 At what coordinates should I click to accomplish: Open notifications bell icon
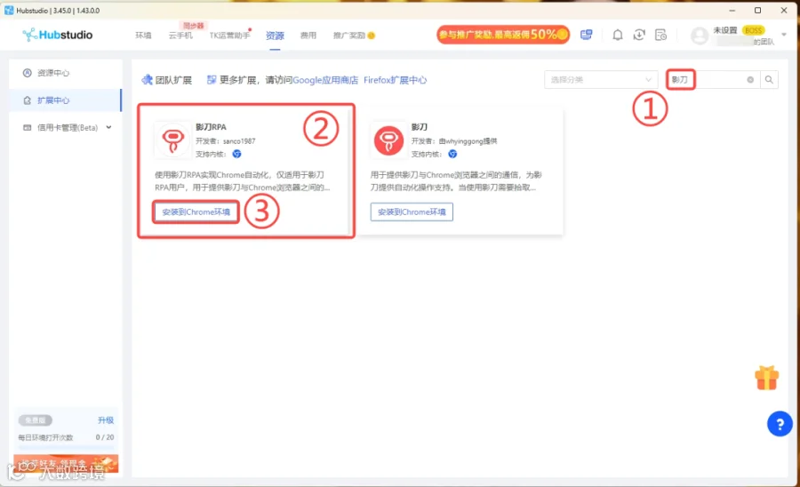618,35
